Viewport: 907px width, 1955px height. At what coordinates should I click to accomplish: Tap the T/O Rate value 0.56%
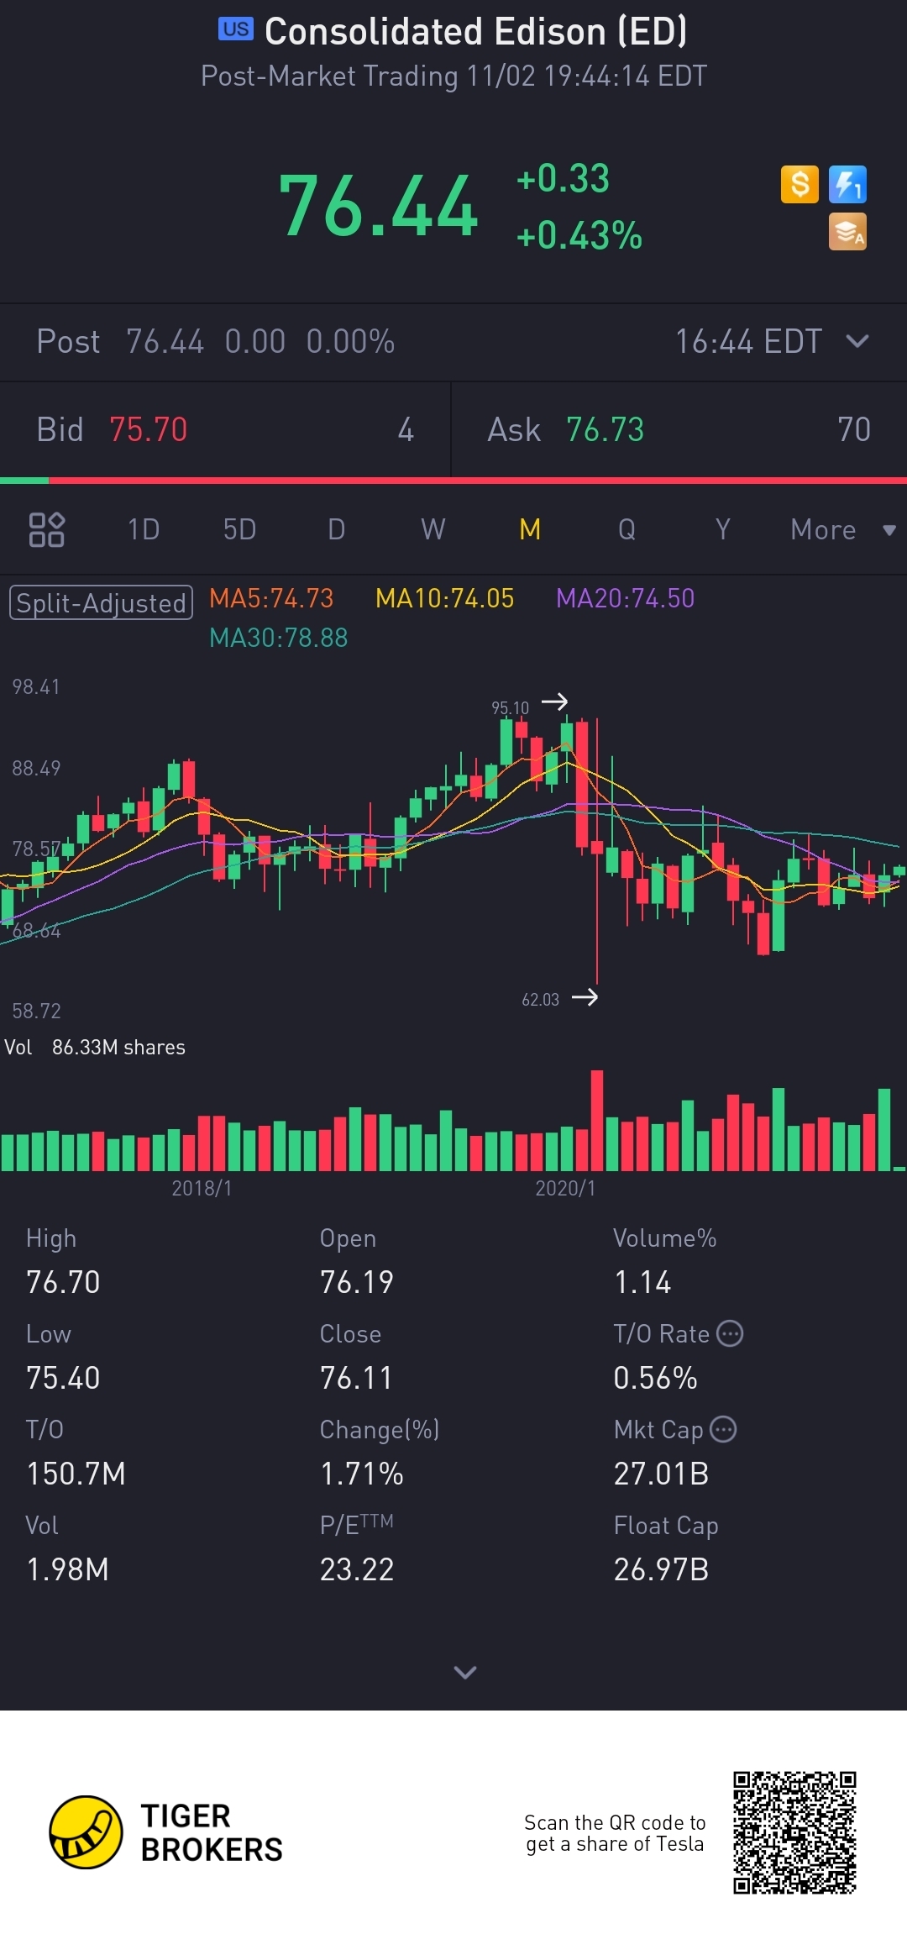(x=656, y=1378)
